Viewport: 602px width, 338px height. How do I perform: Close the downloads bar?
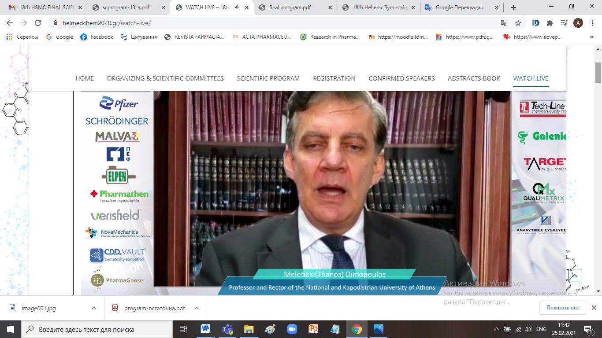594,308
